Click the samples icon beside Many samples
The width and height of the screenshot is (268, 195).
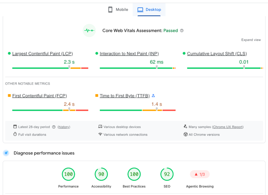tap(186, 127)
